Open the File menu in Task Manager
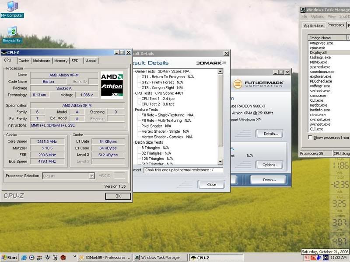 (304, 17)
